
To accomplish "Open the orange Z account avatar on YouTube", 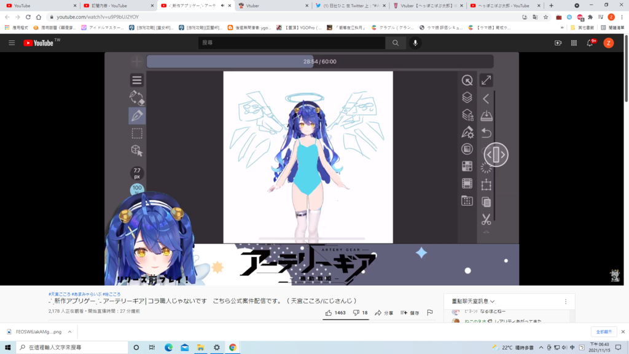I will 609,43.
